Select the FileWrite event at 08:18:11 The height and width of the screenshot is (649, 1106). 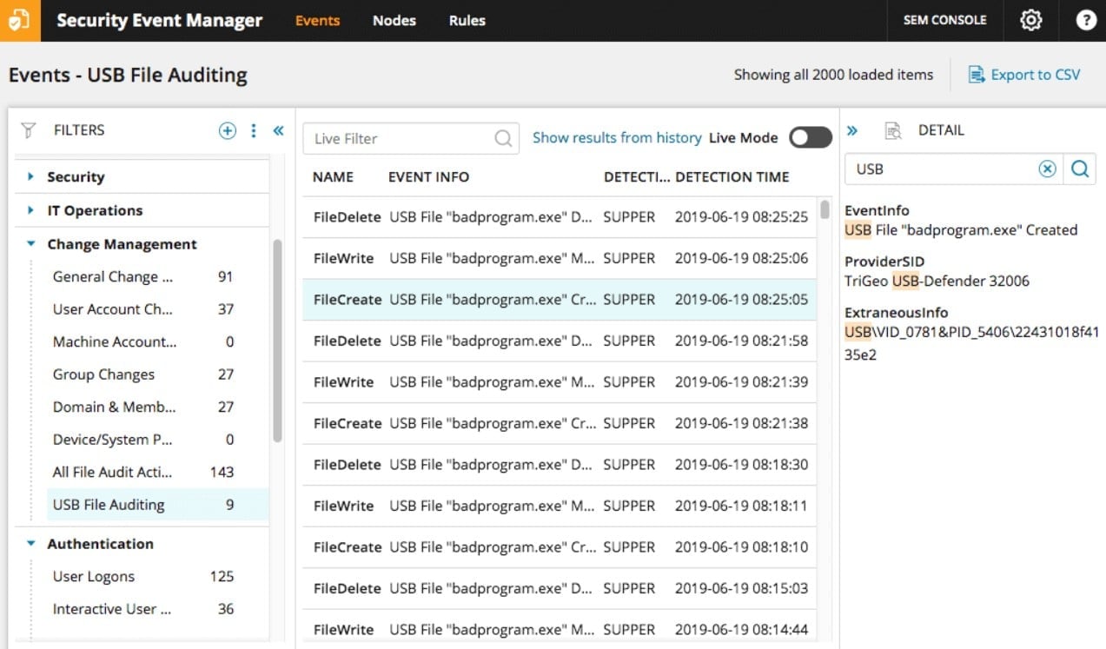[x=560, y=506]
